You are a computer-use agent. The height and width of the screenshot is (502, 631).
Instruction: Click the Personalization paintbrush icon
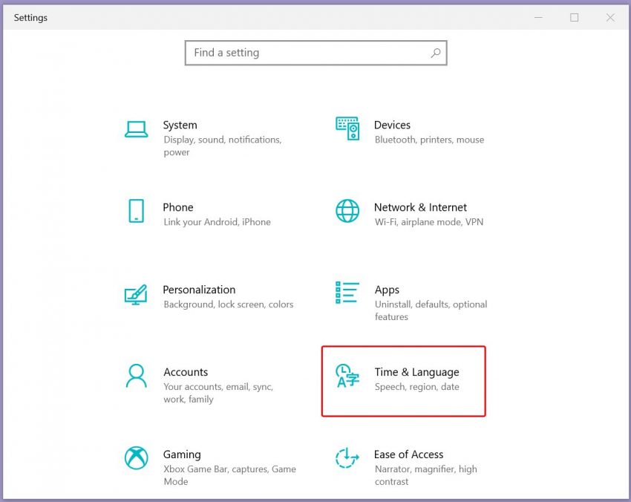point(136,294)
